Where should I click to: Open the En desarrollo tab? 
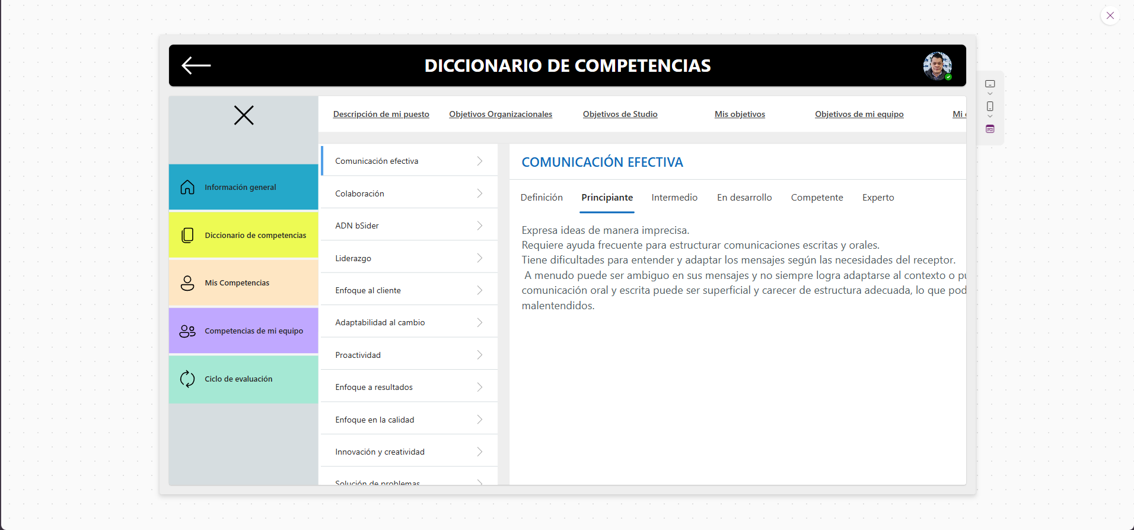click(744, 198)
